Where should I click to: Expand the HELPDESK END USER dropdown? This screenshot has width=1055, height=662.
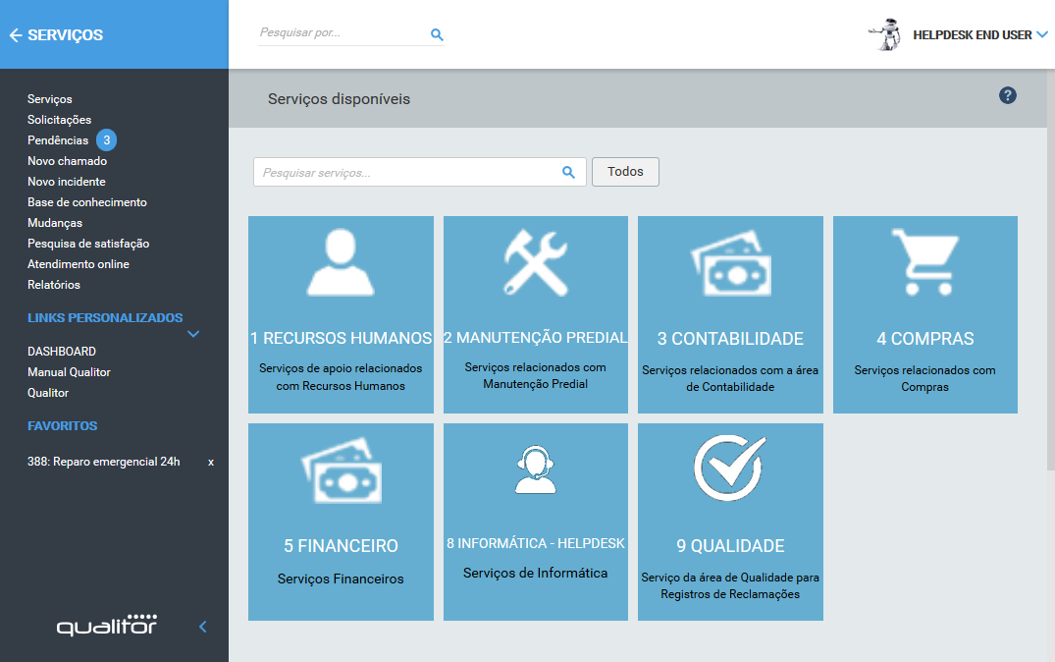[x=1042, y=33]
